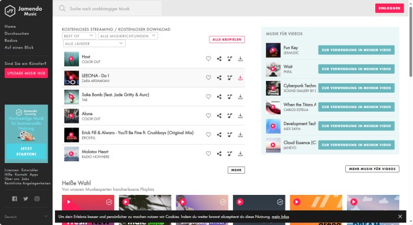The image size is (413, 225).
Task: Like the Molotov Heart track
Action: [208, 154]
